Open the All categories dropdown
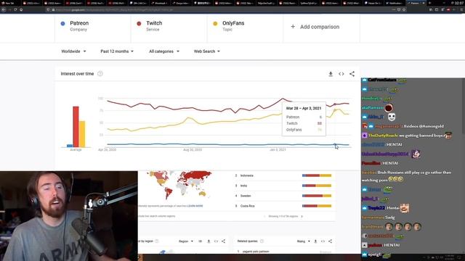Image resolution: width=465 pixels, height=261 pixels. point(164,51)
